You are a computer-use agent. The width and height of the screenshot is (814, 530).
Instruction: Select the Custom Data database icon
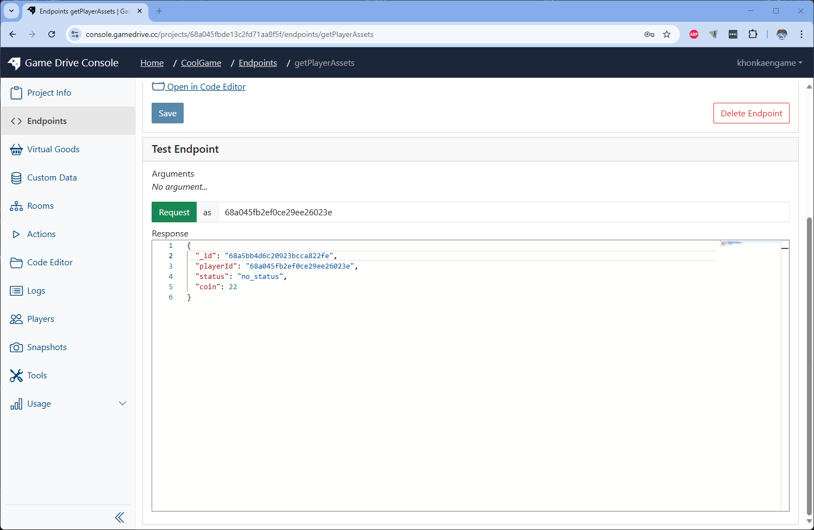16,178
